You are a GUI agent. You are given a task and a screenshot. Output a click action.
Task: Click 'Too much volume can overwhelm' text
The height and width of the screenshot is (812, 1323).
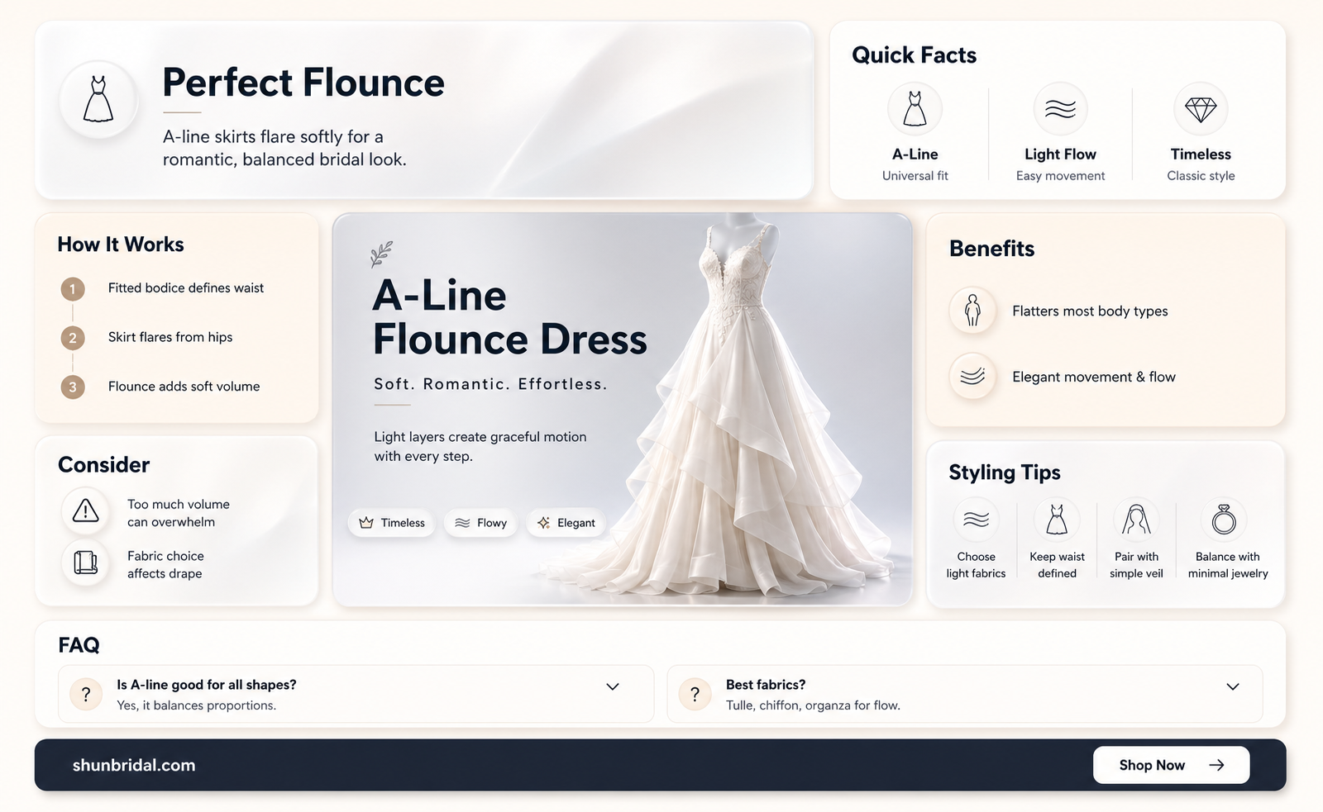[x=179, y=513]
